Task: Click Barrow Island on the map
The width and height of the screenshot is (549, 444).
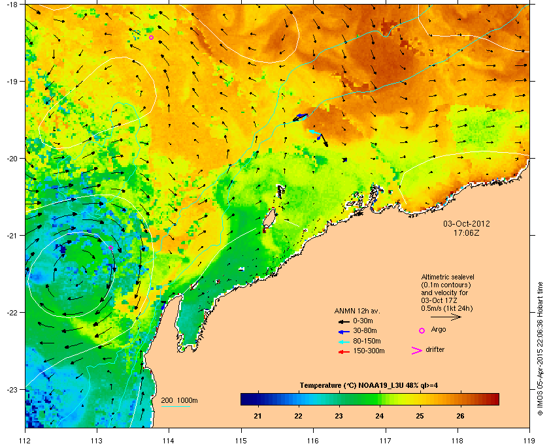Action: coord(269,218)
